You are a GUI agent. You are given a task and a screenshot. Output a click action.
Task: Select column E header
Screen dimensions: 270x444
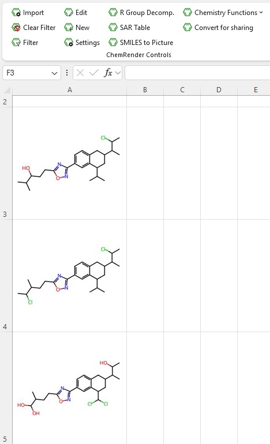pos(254,90)
